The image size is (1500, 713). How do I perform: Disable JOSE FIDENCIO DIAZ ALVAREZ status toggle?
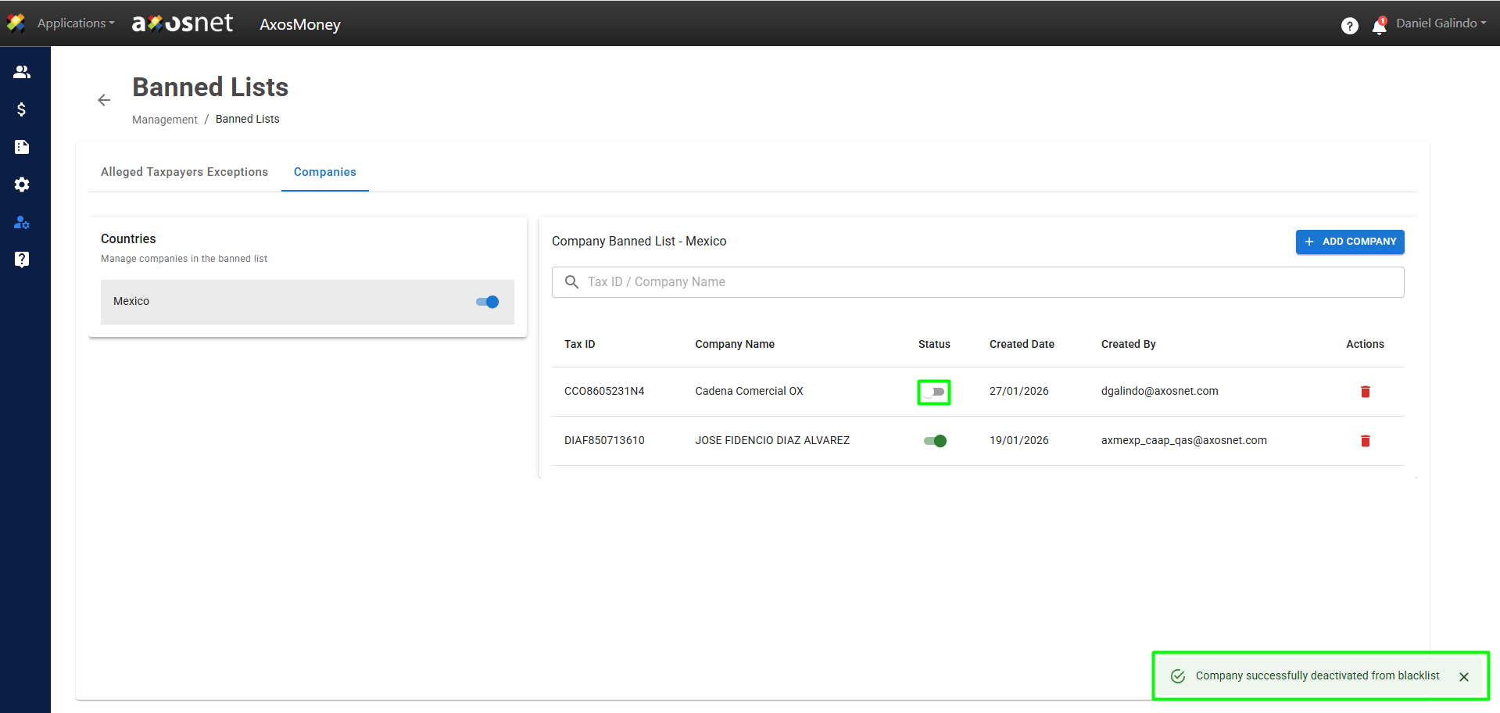[x=935, y=441]
